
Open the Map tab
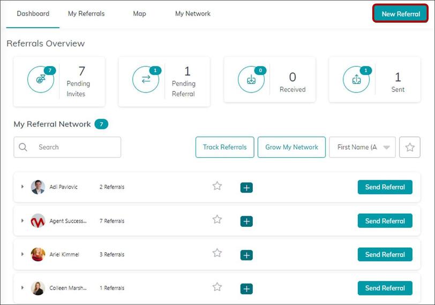pyautogui.click(x=139, y=14)
